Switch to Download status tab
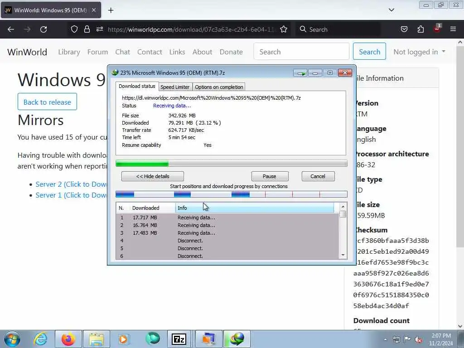This screenshot has width=464, height=348. [137, 86]
